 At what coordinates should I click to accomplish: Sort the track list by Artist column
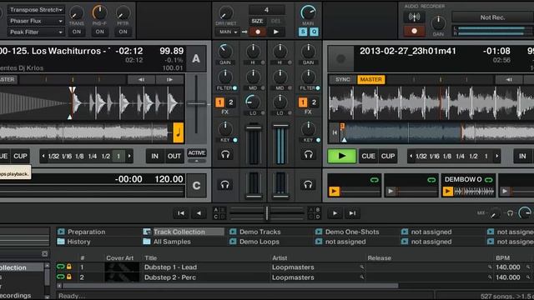tap(280, 258)
